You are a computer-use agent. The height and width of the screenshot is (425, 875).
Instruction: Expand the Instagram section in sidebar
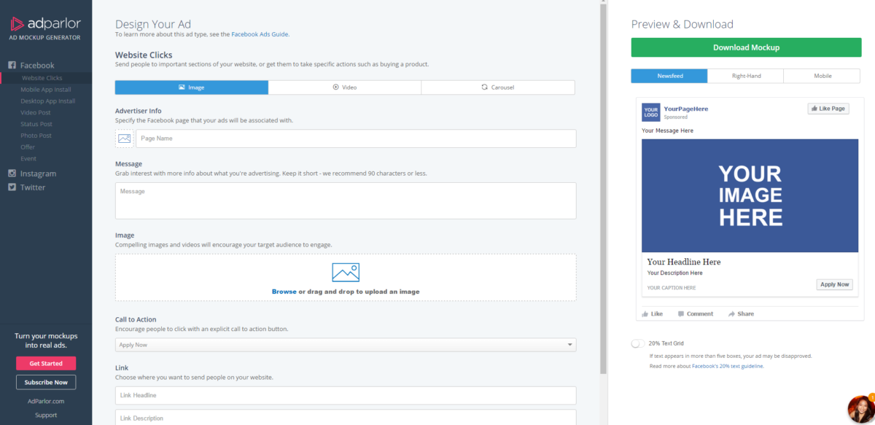click(37, 174)
